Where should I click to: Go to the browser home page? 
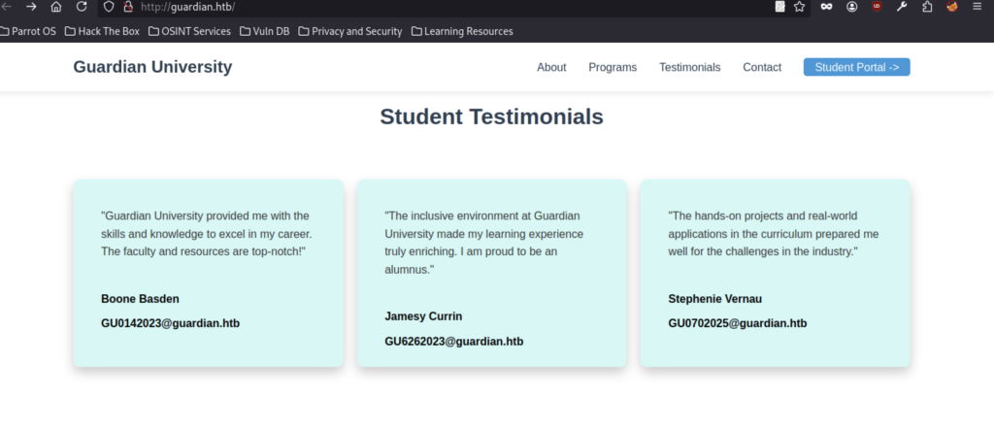click(56, 7)
